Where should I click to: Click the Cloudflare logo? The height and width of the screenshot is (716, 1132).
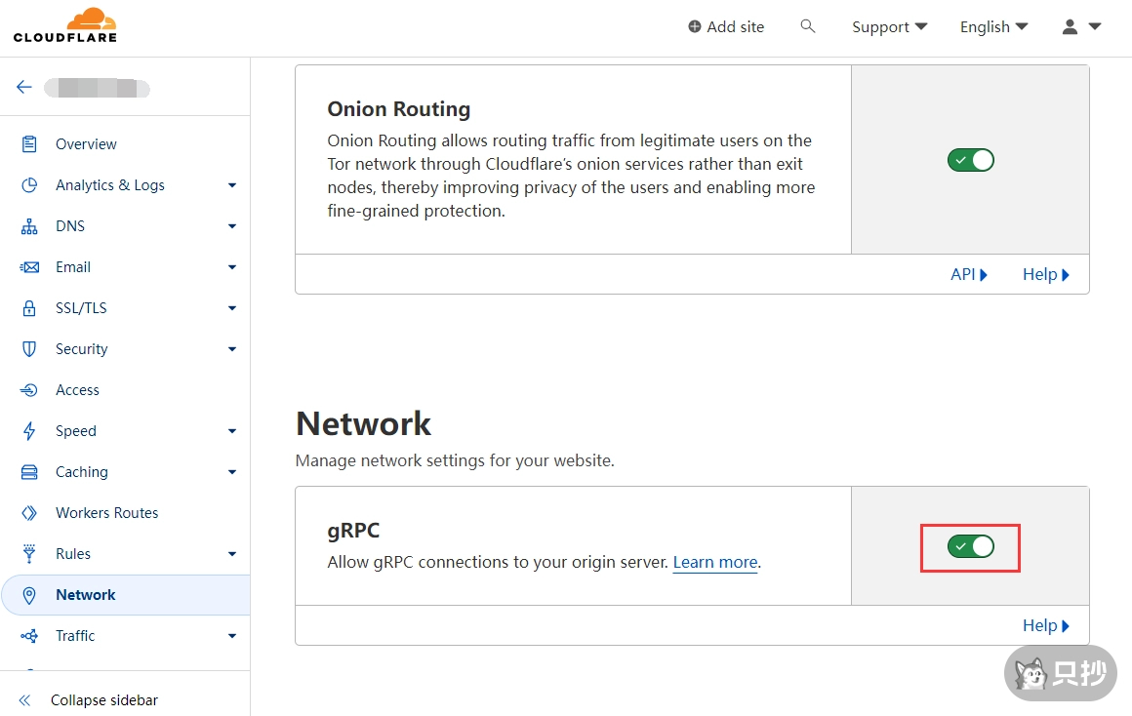coord(65,26)
